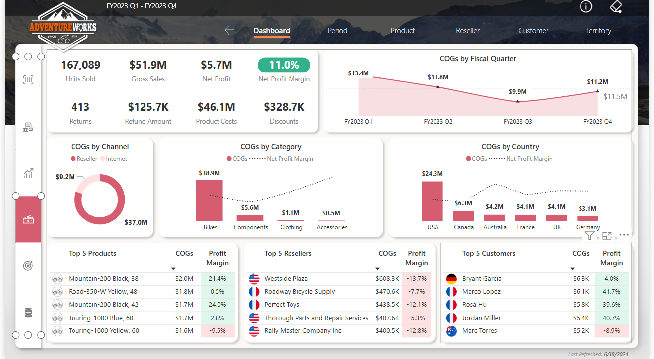The height and width of the screenshot is (359, 654).
Task: Open the info icon in header
Action: point(586,6)
